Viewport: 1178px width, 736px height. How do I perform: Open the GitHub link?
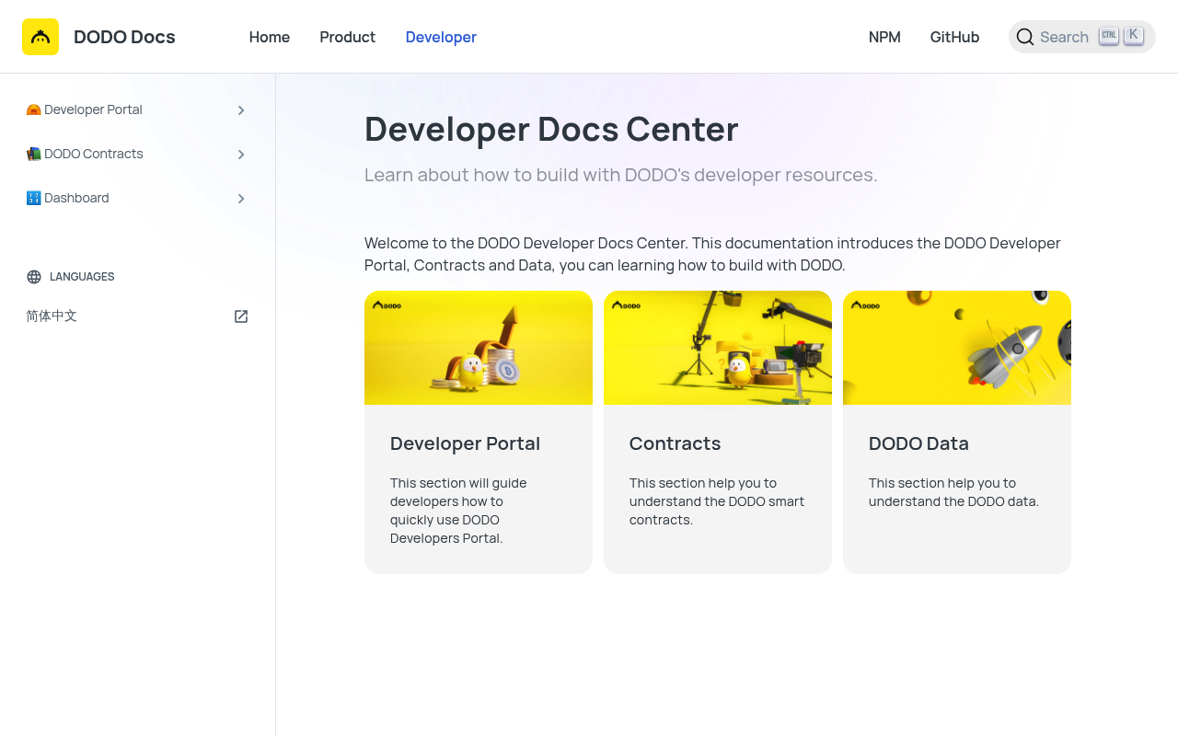click(954, 37)
